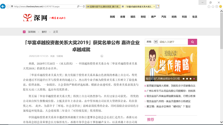Open favorites with the star icon
Image resolution: width=223 pixels, height=125 pixels.
[x=213, y=7]
